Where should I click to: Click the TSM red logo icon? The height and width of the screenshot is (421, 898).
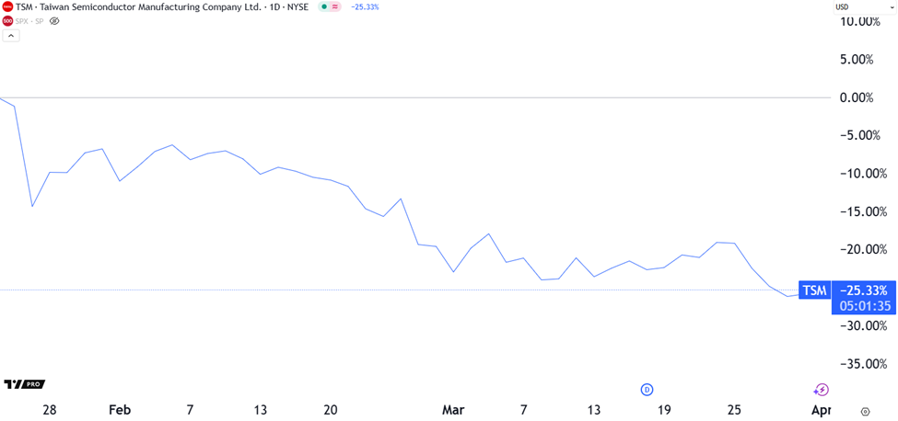click(7, 6)
